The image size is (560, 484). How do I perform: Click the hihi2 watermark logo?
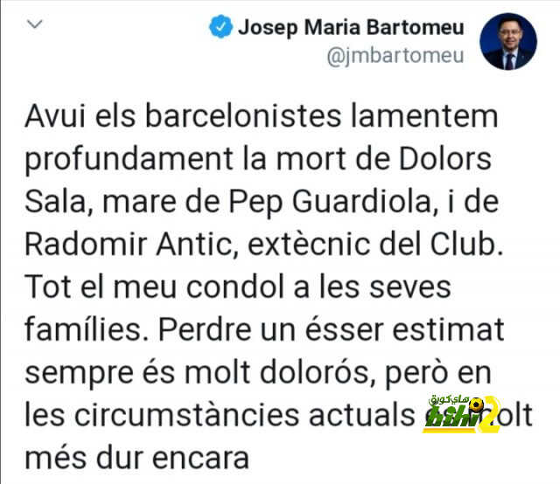click(461, 414)
